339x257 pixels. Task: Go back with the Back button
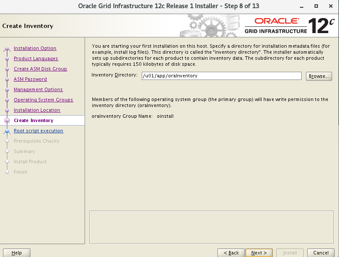[x=231, y=253]
